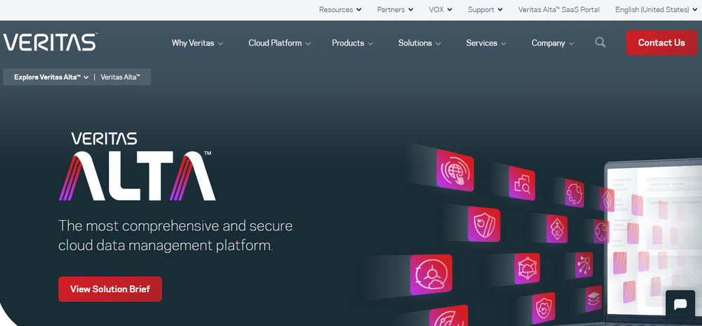The height and width of the screenshot is (326, 702).
Task: Click the person cloud circle tile
Action: 431,275
